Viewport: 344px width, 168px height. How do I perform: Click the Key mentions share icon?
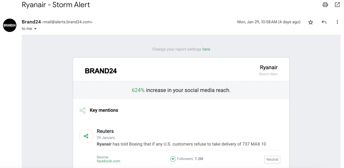click(x=82, y=110)
